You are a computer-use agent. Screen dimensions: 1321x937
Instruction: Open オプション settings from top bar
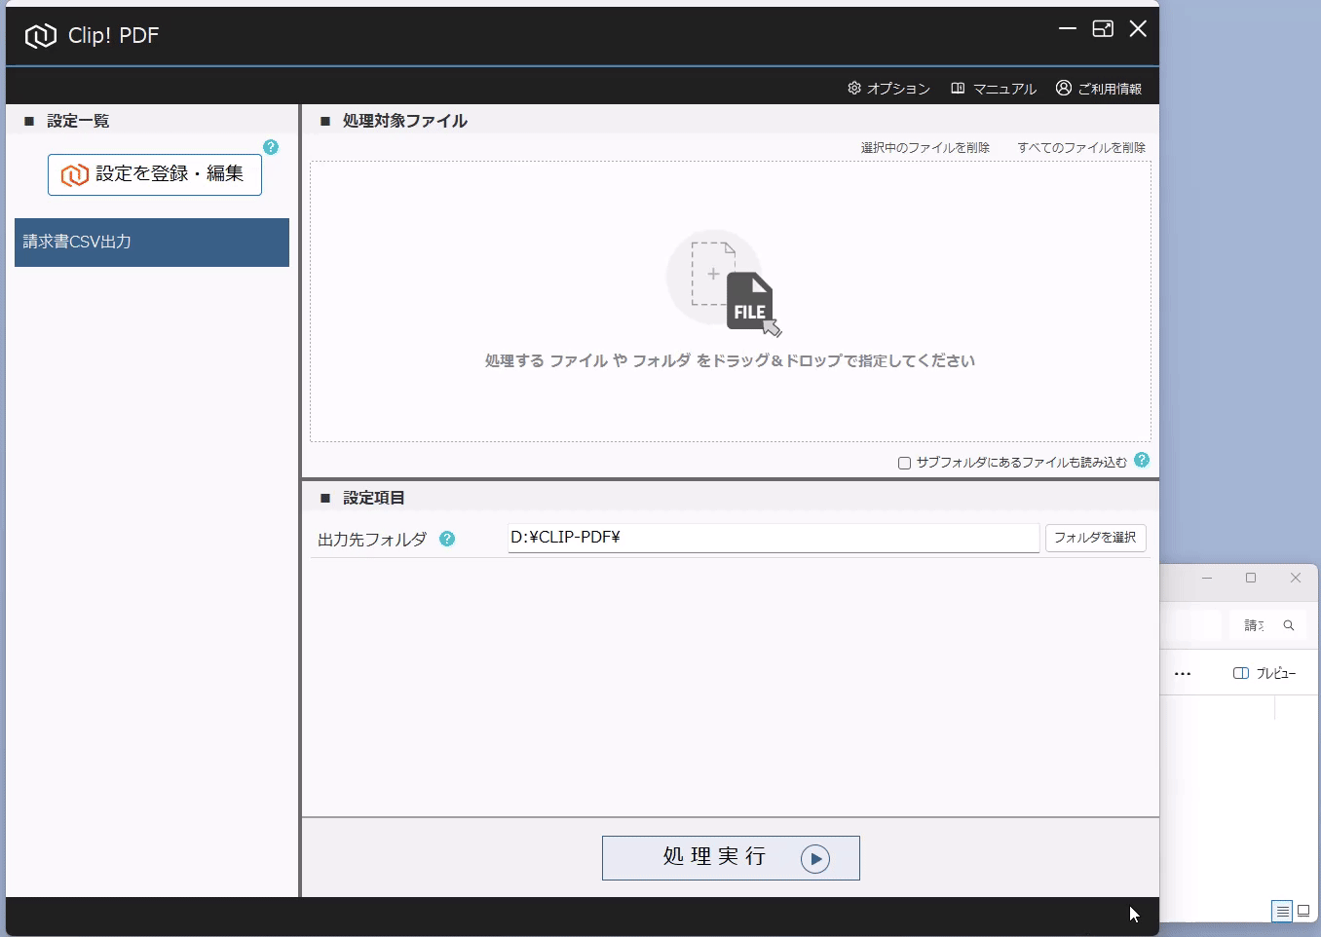pos(888,89)
